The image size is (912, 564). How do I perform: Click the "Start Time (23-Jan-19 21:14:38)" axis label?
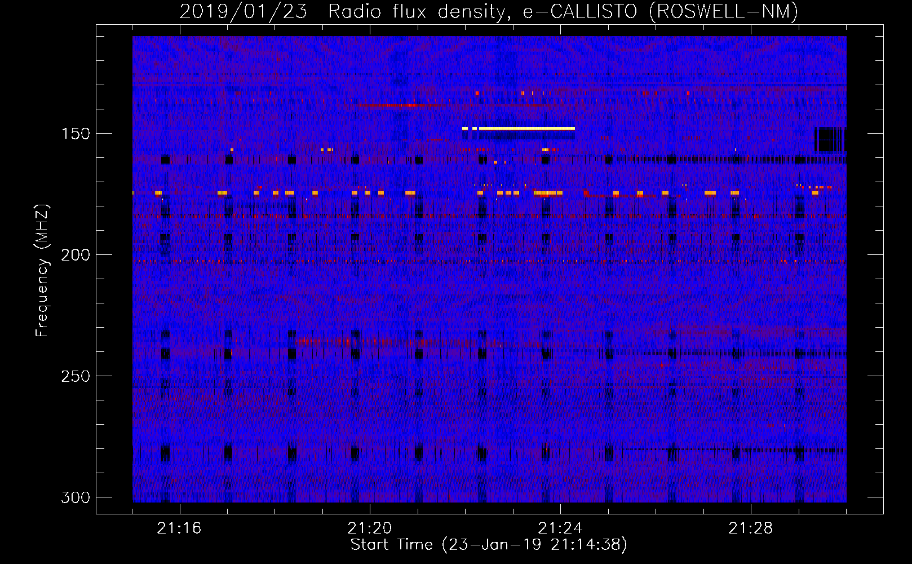(x=489, y=545)
